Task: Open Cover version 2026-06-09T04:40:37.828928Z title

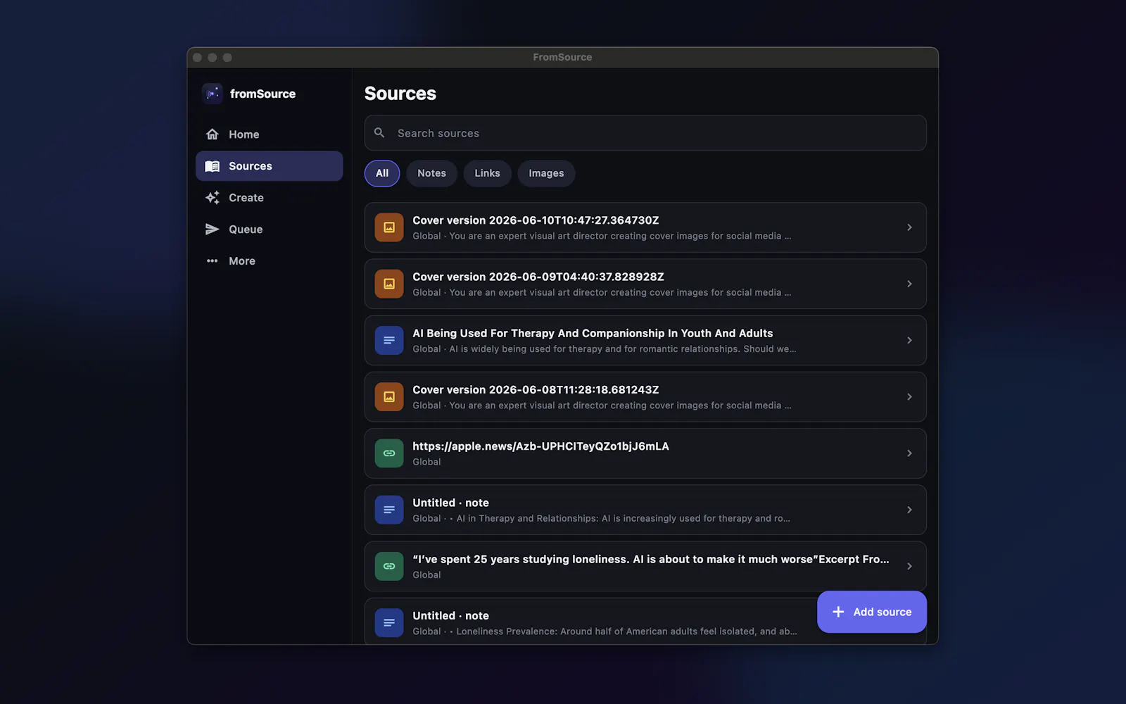Action: (538, 277)
